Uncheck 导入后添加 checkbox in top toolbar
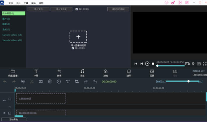Image resolution: width=207 pixels, height=122 pixels. pos(77,9)
